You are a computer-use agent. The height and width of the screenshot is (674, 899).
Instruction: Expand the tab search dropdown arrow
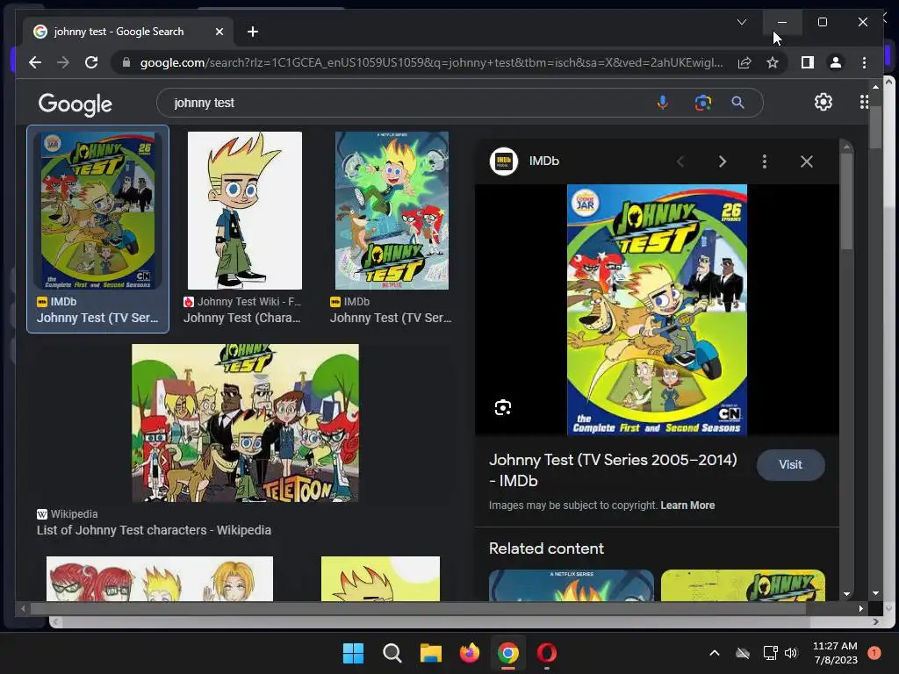(x=741, y=22)
